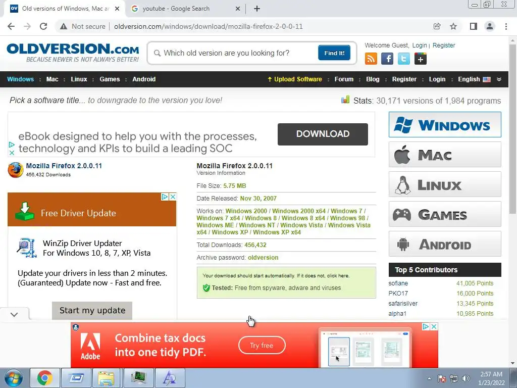Close the Free Driver Update ad
517x388 pixels.
pos(173,197)
